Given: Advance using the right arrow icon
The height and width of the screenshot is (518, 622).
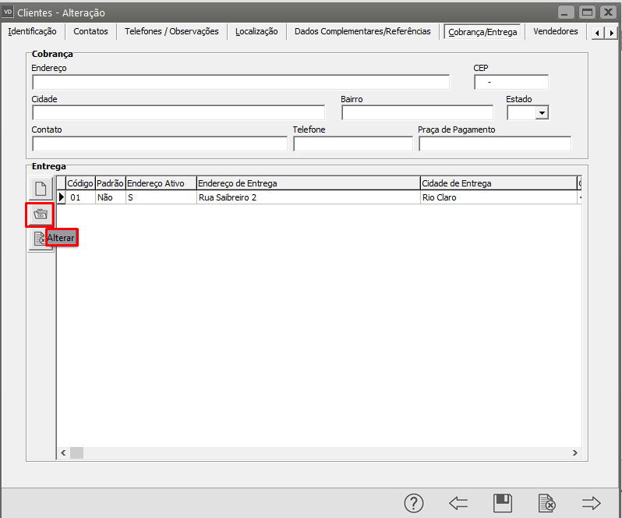Looking at the screenshot, I should pyautogui.click(x=592, y=503).
